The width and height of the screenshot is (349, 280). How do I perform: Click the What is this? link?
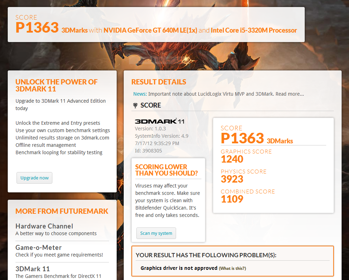[x=232, y=268]
